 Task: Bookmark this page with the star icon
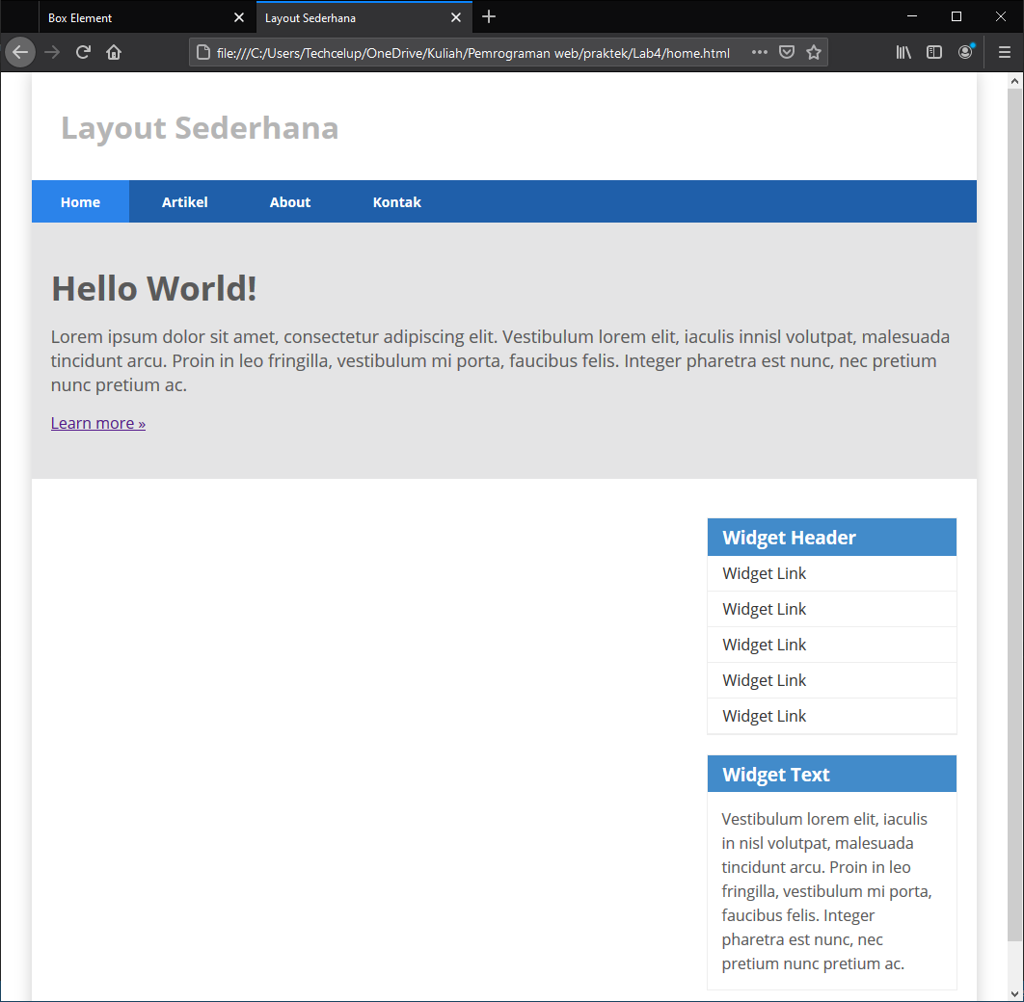pyautogui.click(x=814, y=52)
